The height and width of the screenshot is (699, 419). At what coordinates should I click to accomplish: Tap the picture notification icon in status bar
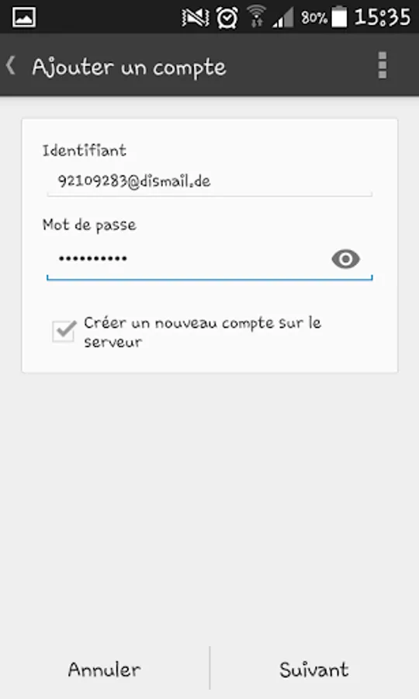(x=24, y=17)
